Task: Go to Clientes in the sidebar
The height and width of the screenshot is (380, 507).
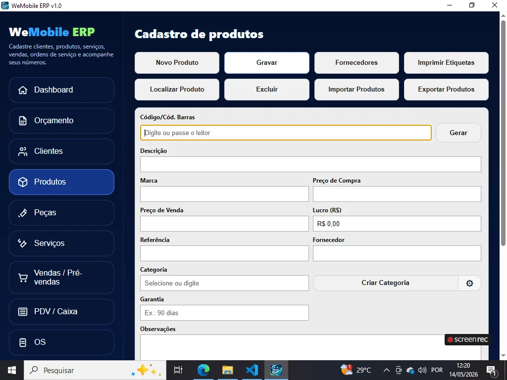Action: point(61,151)
